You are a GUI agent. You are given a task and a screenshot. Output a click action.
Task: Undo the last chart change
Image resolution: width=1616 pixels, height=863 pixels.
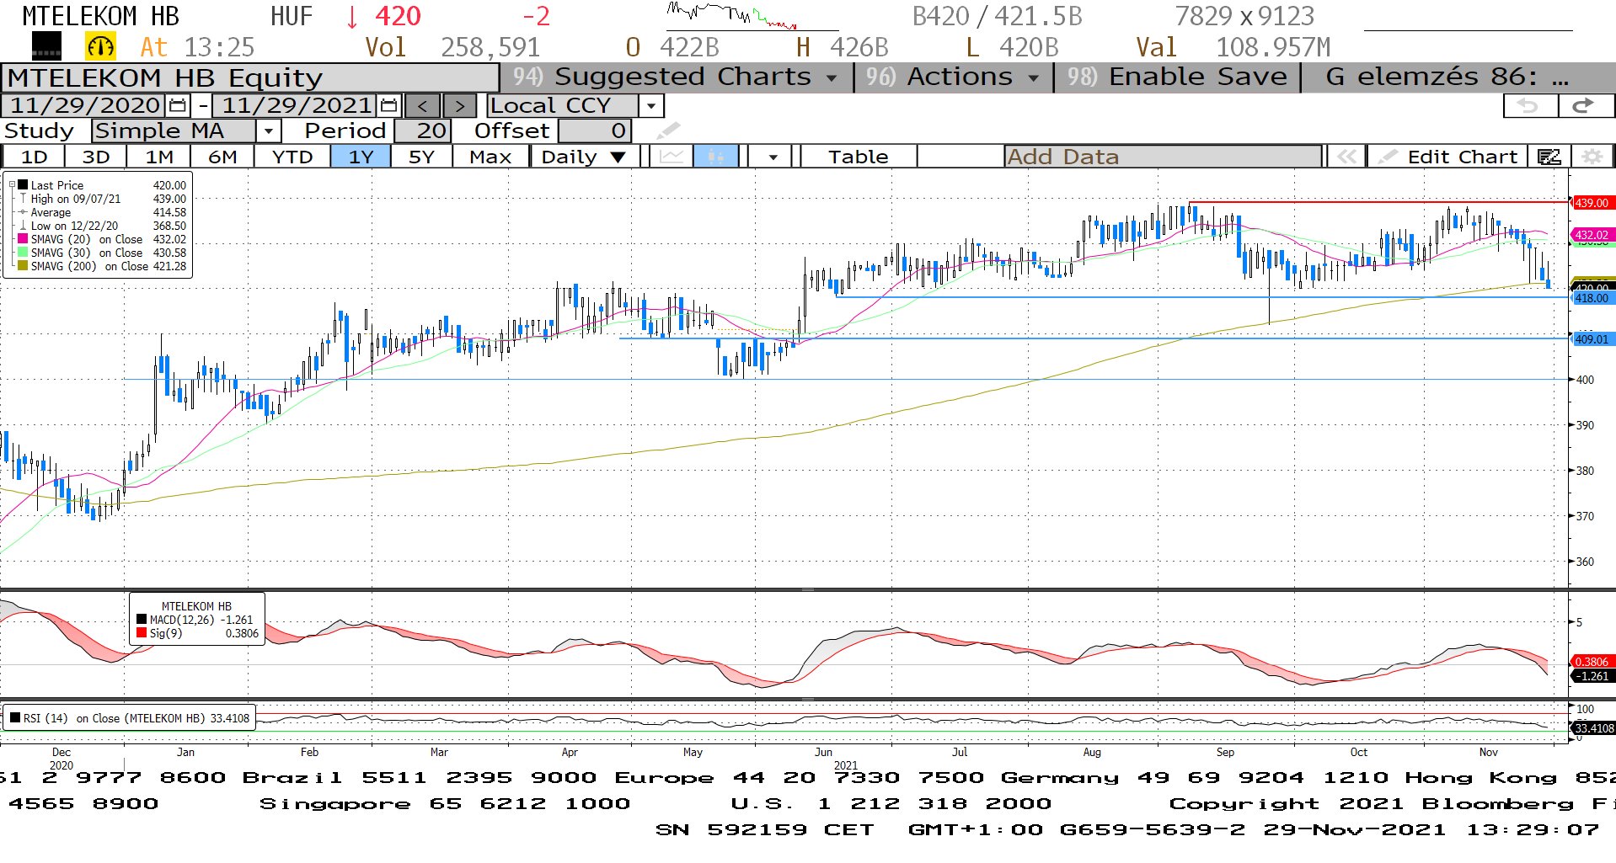point(1529,106)
